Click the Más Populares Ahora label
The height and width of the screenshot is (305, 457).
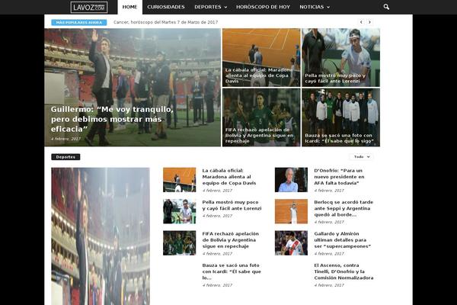pos(79,22)
